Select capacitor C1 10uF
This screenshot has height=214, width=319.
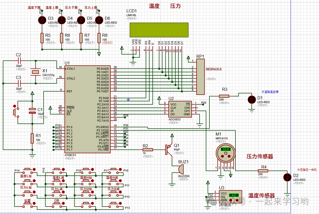click(32, 111)
